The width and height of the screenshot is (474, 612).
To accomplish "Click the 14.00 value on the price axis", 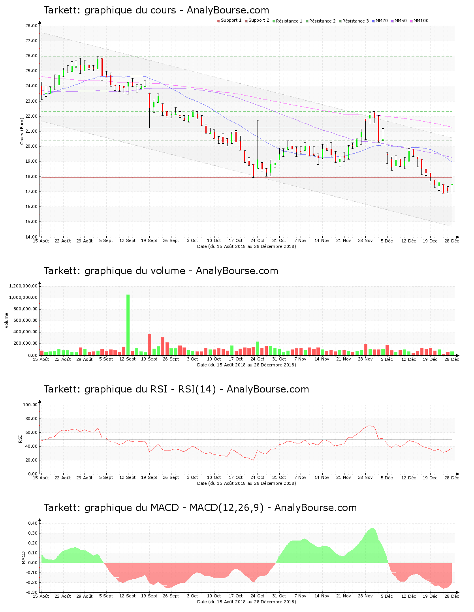I will (x=31, y=237).
